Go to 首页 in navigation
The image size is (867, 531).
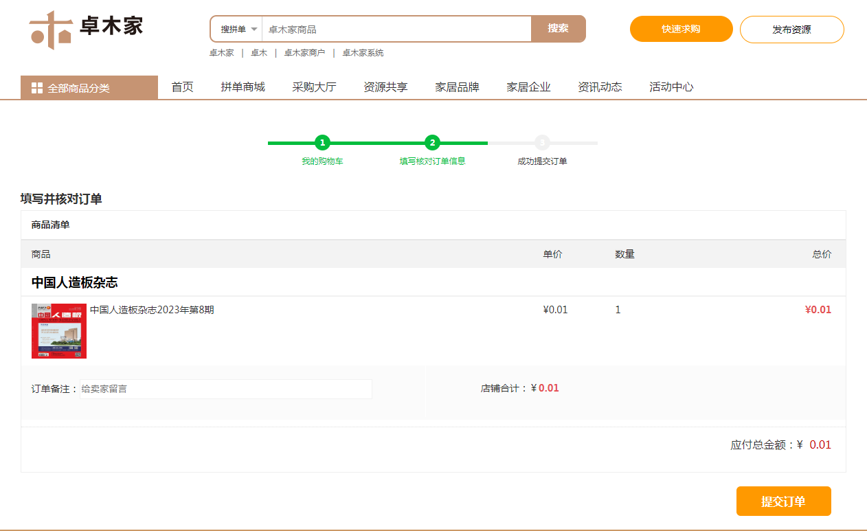click(182, 87)
